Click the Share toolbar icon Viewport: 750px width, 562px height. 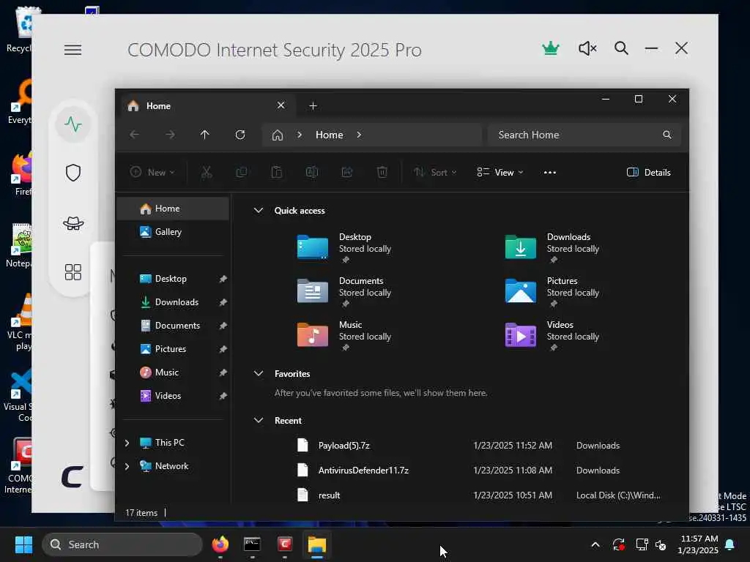tap(346, 172)
